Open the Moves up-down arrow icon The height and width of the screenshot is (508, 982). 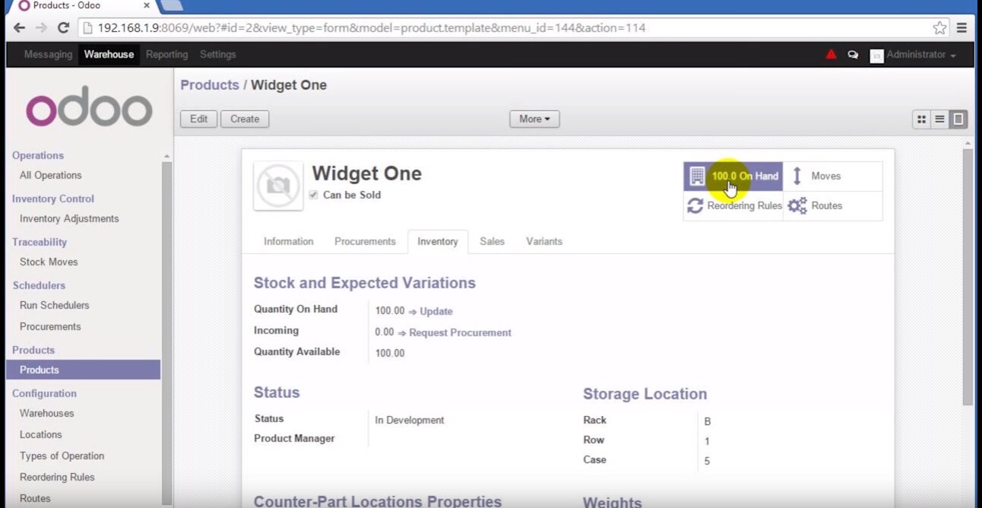[x=797, y=176]
